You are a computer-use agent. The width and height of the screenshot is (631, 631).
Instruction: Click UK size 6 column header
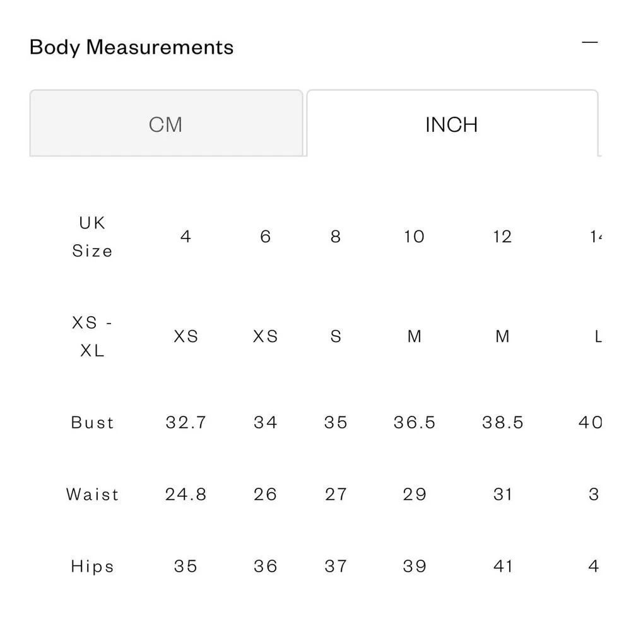[x=266, y=237]
